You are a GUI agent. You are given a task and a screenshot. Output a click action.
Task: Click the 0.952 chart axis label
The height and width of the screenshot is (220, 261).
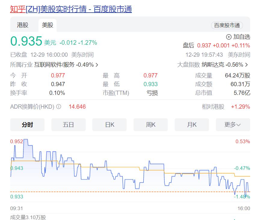(17, 141)
